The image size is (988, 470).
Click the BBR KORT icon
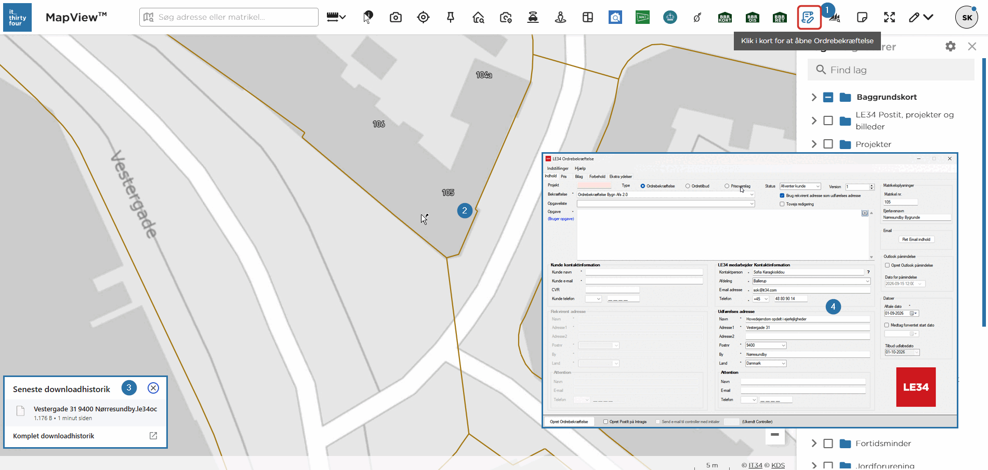click(x=724, y=18)
